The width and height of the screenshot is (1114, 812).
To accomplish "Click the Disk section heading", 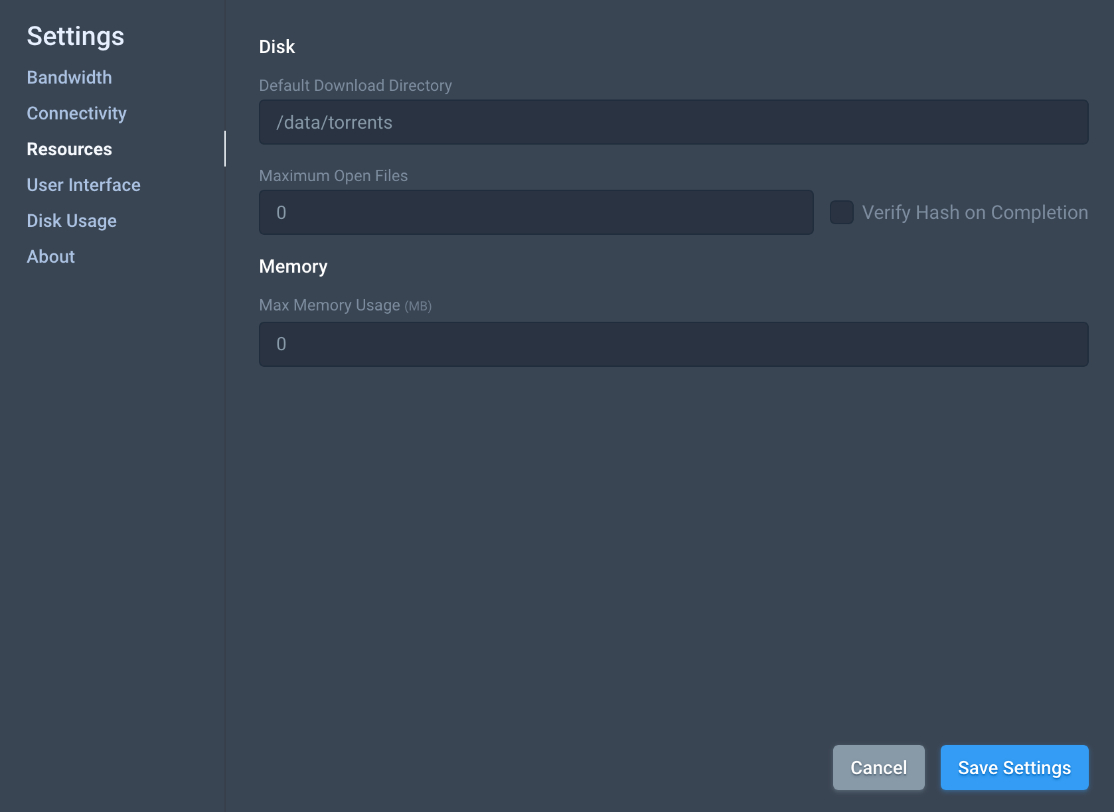I will [277, 47].
